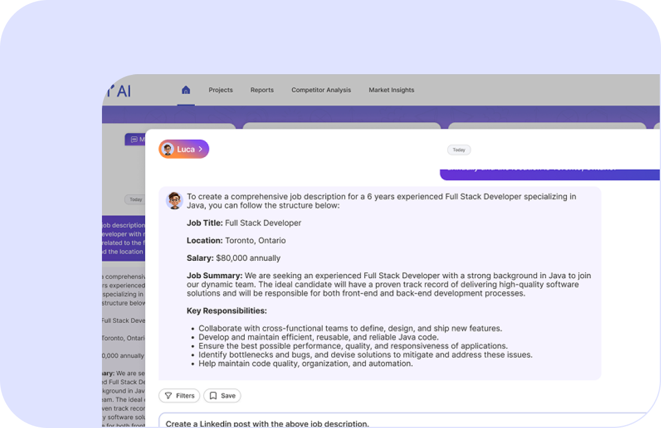Click the bookmark icon to Save

click(213, 396)
